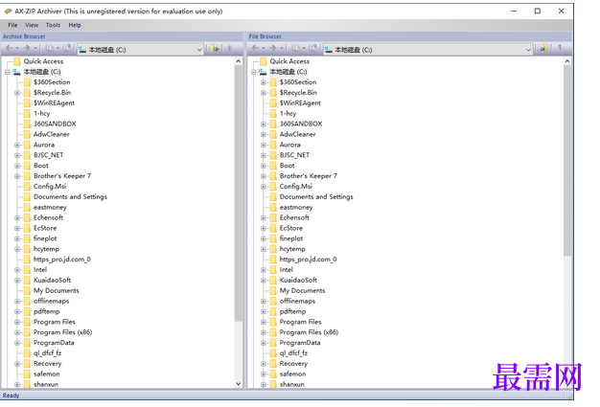Go up one level in Archive Browser
Viewport: 600px width, 407px height.
click(230, 48)
